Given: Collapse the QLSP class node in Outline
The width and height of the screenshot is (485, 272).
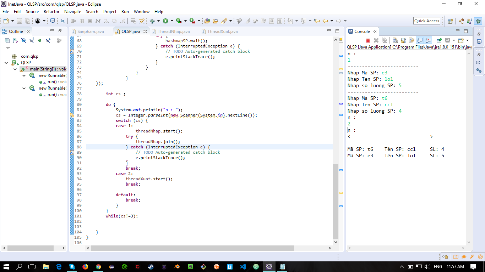Looking at the screenshot, I should click(6, 63).
